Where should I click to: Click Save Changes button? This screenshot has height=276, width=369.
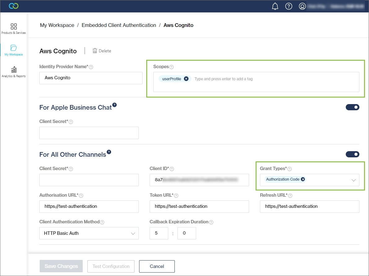(61, 266)
